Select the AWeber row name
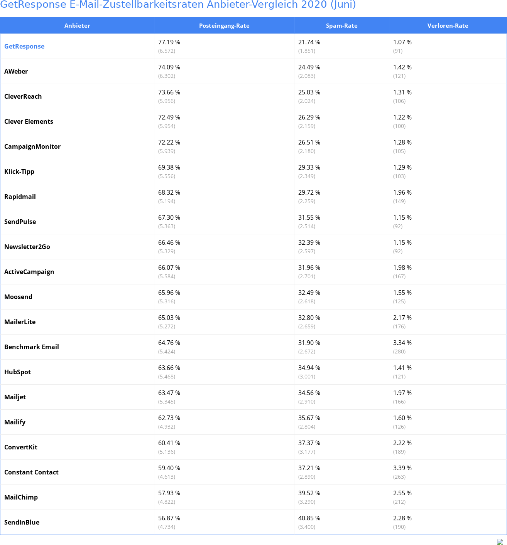The height and width of the screenshot is (545, 507). (x=16, y=71)
